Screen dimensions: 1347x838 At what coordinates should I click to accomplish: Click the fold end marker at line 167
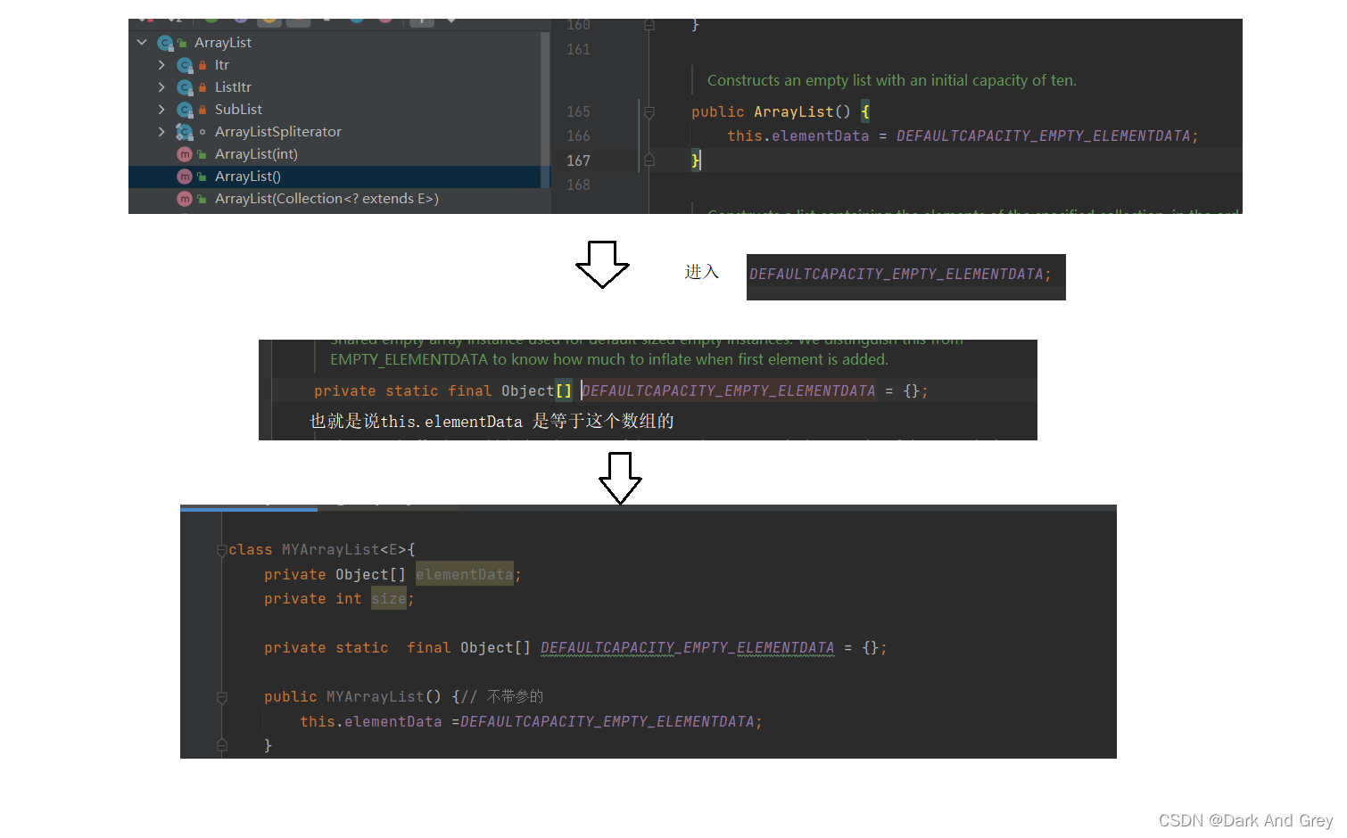[649, 160]
